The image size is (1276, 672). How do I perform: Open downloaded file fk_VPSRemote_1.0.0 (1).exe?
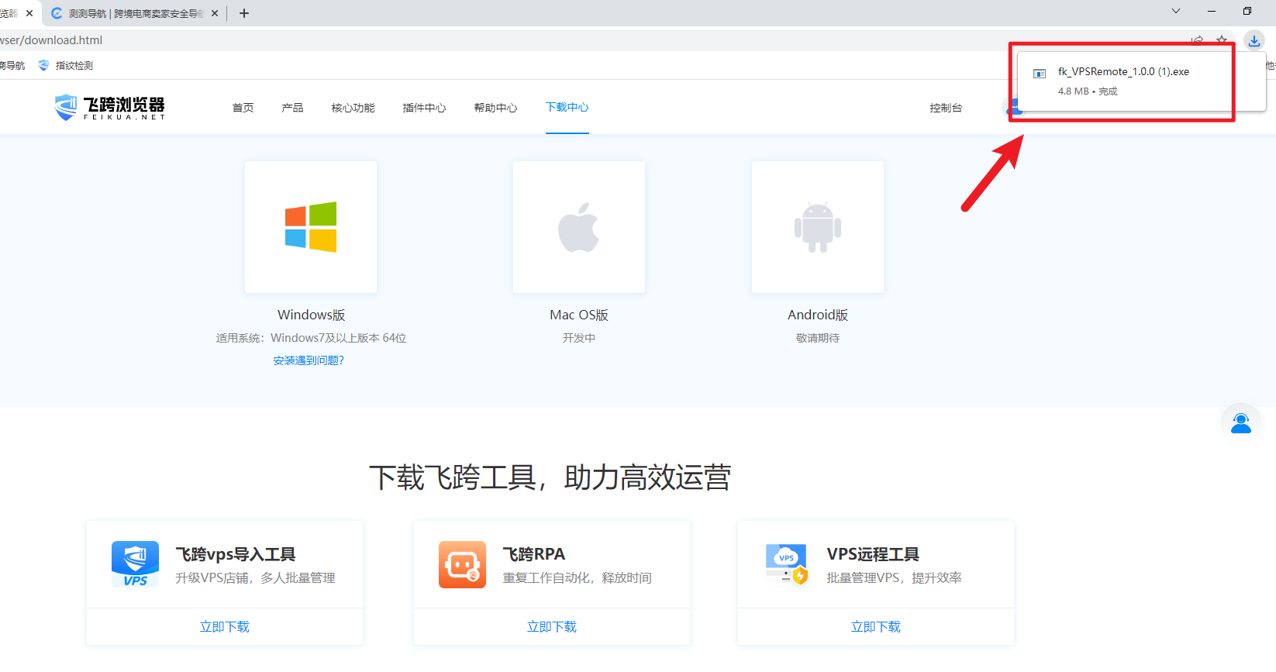click(1123, 72)
